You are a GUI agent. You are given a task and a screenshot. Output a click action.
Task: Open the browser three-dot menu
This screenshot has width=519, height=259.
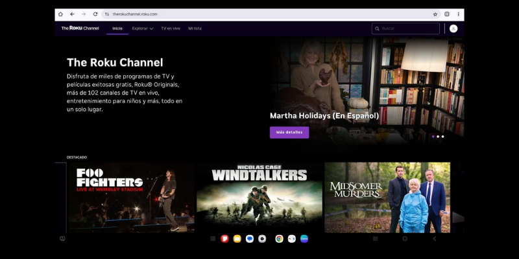coord(459,14)
